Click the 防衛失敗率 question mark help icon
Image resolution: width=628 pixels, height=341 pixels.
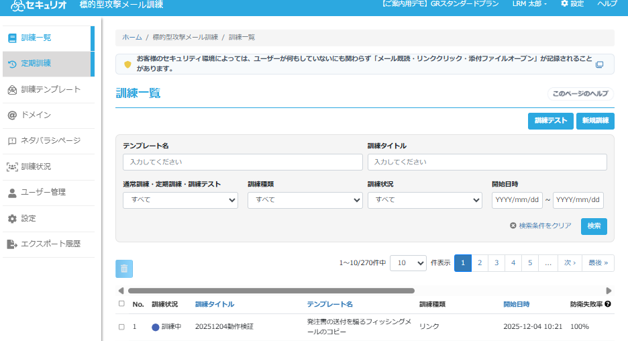click(x=608, y=304)
